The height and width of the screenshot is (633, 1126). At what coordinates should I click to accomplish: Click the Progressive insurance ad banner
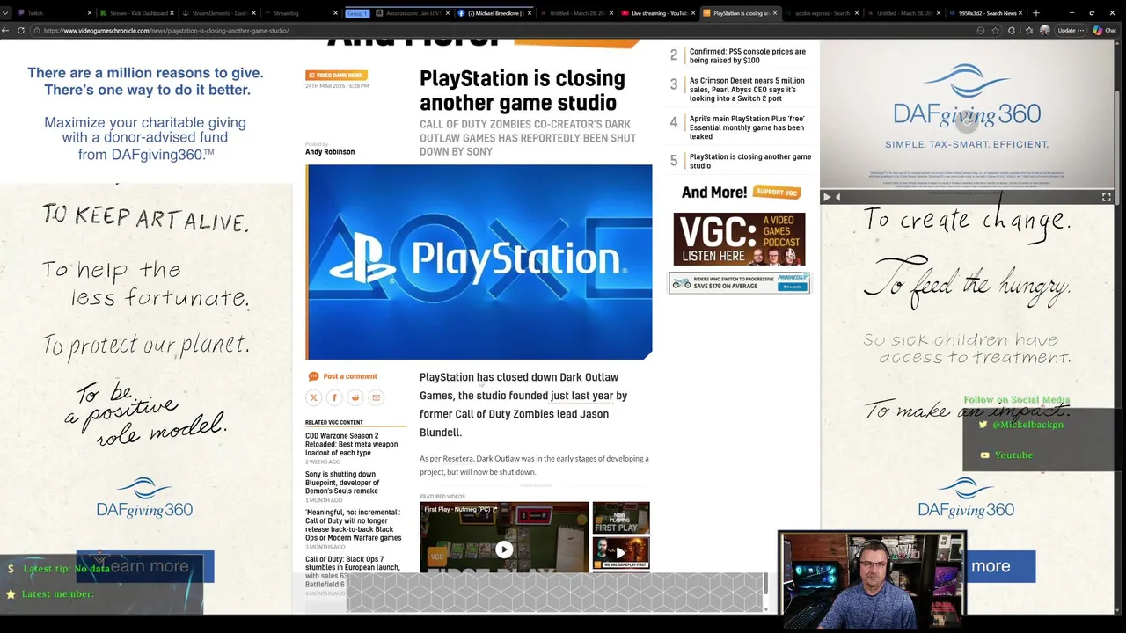tap(739, 282)
